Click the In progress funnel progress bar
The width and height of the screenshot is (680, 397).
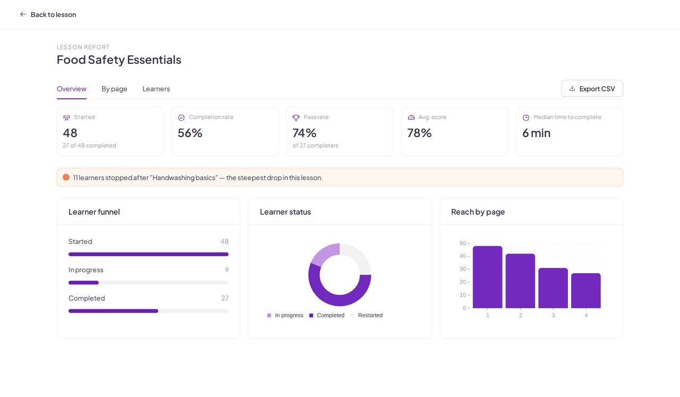pos(148,283)
